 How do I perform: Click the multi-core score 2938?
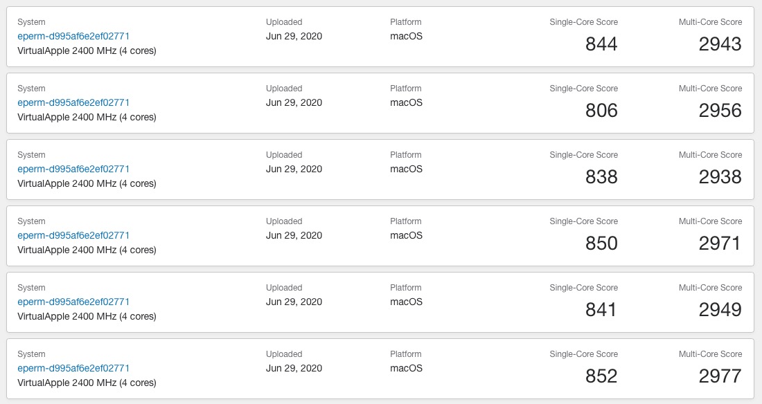coord(720,177)
